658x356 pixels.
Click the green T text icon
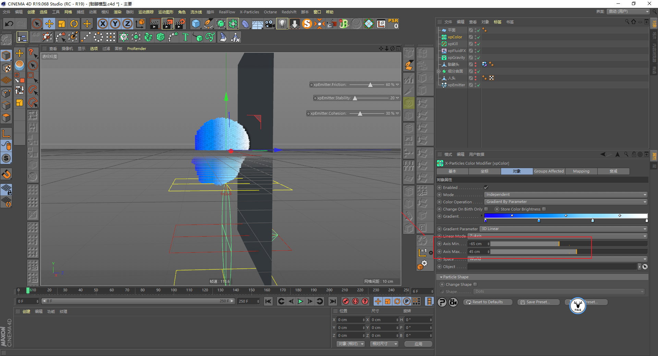coord(185,37)
